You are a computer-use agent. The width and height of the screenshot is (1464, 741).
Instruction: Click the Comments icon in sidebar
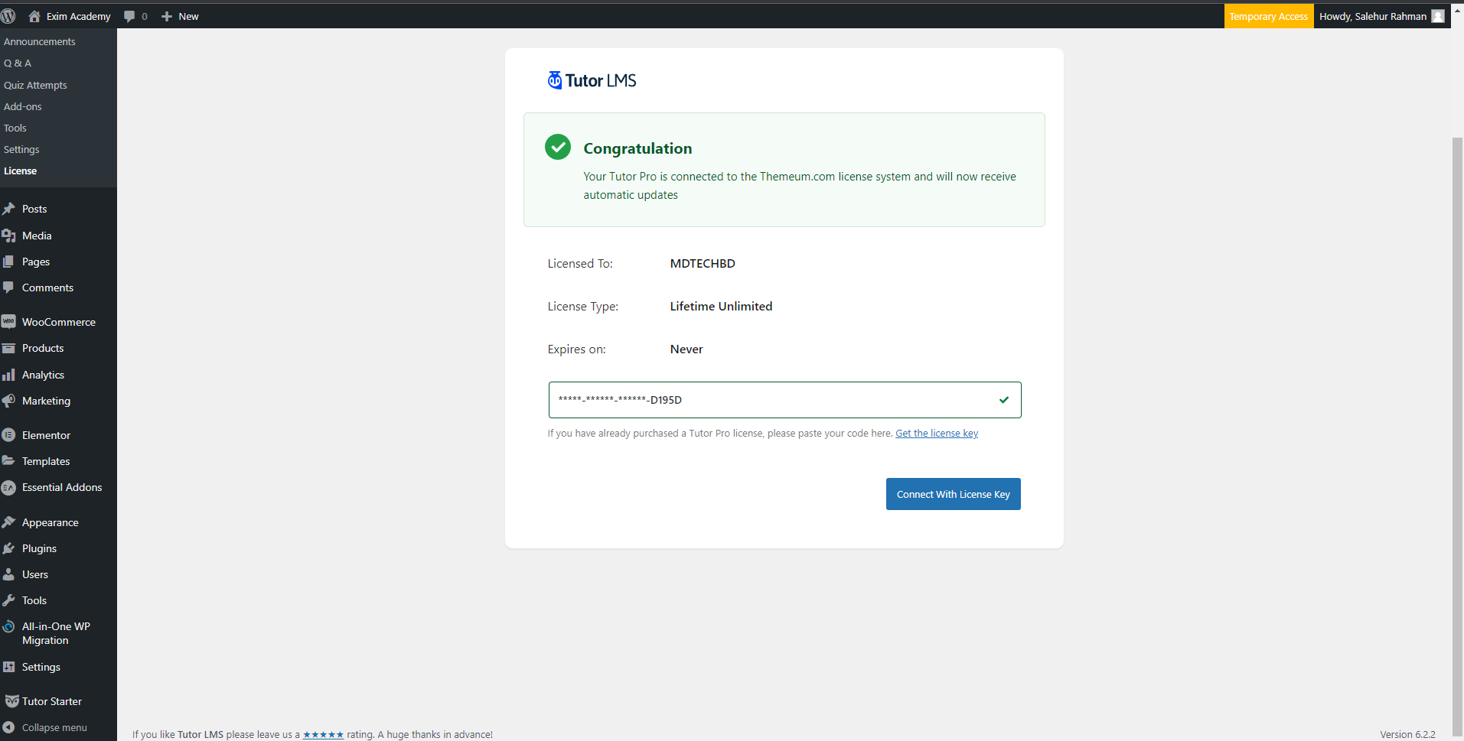click(9, 288)
